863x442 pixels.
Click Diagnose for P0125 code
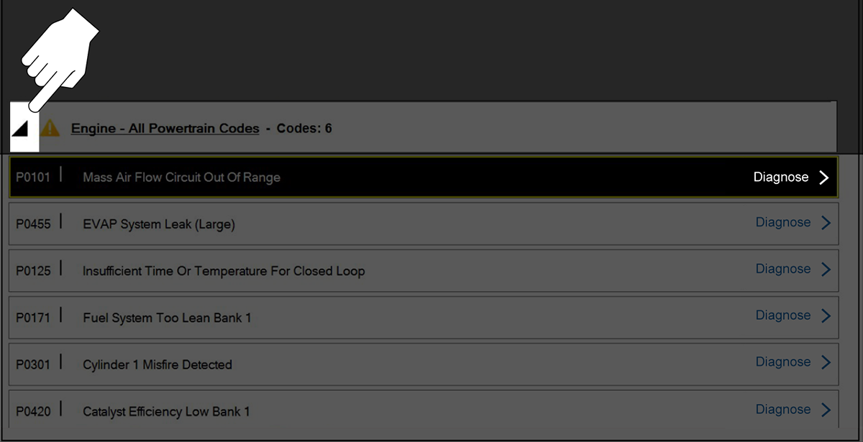click(x=782, y=269)
